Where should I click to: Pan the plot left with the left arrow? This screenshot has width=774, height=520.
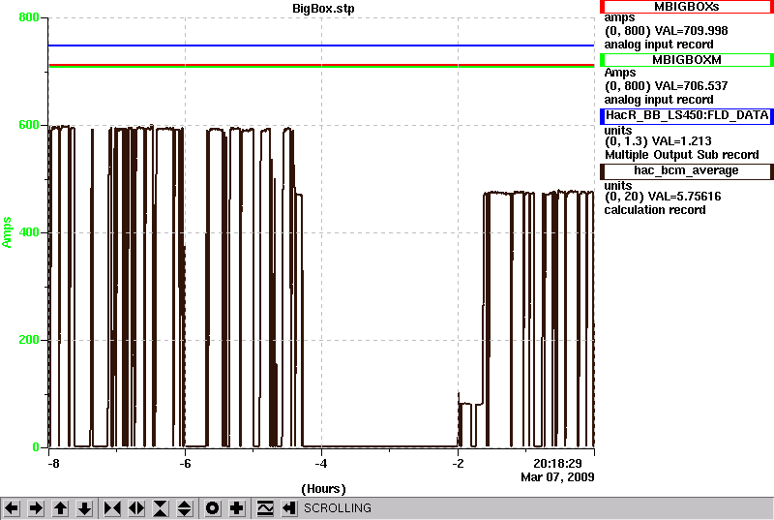[12, 508]
